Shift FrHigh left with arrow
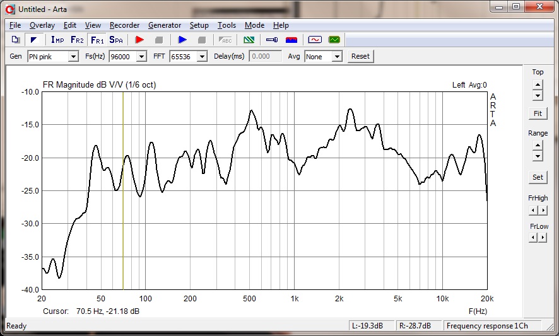This screenshot has height=336, width=559. [533, 210]
